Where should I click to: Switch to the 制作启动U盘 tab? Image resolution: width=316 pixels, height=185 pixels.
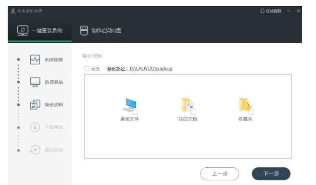101,31
